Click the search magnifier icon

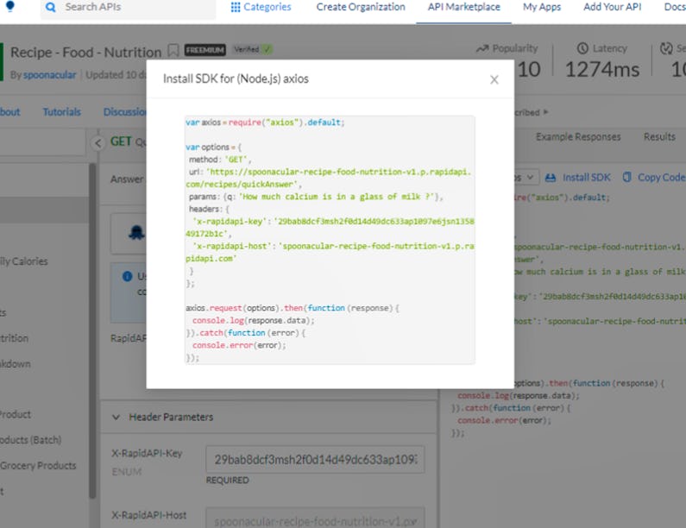(x=51, y=7)
